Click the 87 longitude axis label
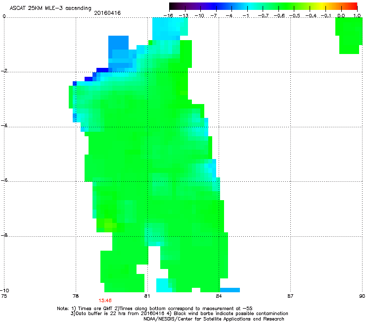366x322 pixels. coord(290,296)
